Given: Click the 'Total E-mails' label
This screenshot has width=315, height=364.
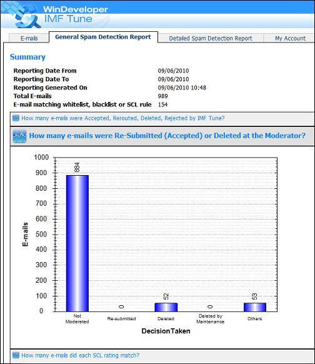Looking at the screenshot, I should 32,96.
